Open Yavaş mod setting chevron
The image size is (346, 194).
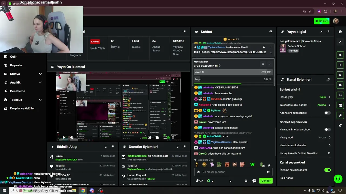coord(330,137)
